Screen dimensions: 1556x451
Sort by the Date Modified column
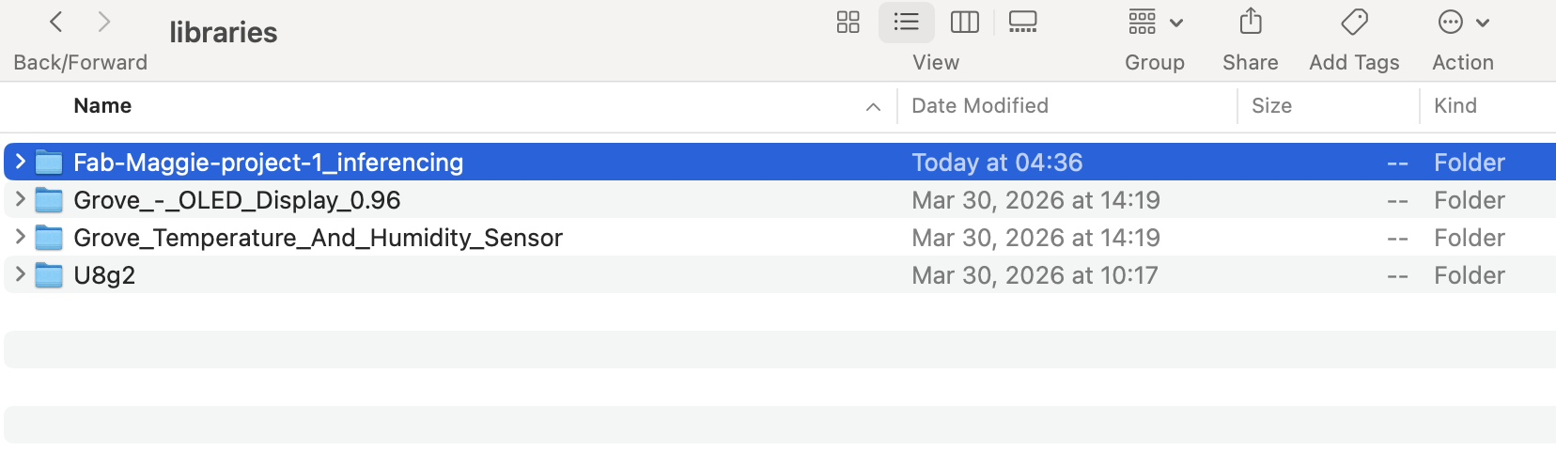tap(980, 106)
